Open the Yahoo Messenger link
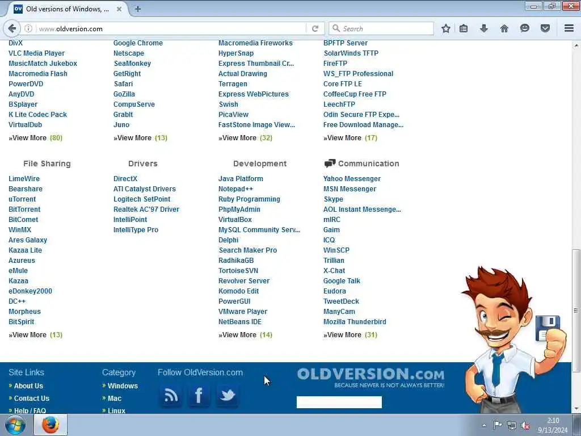Screen dimensions: 581x436 coord(352,179)
